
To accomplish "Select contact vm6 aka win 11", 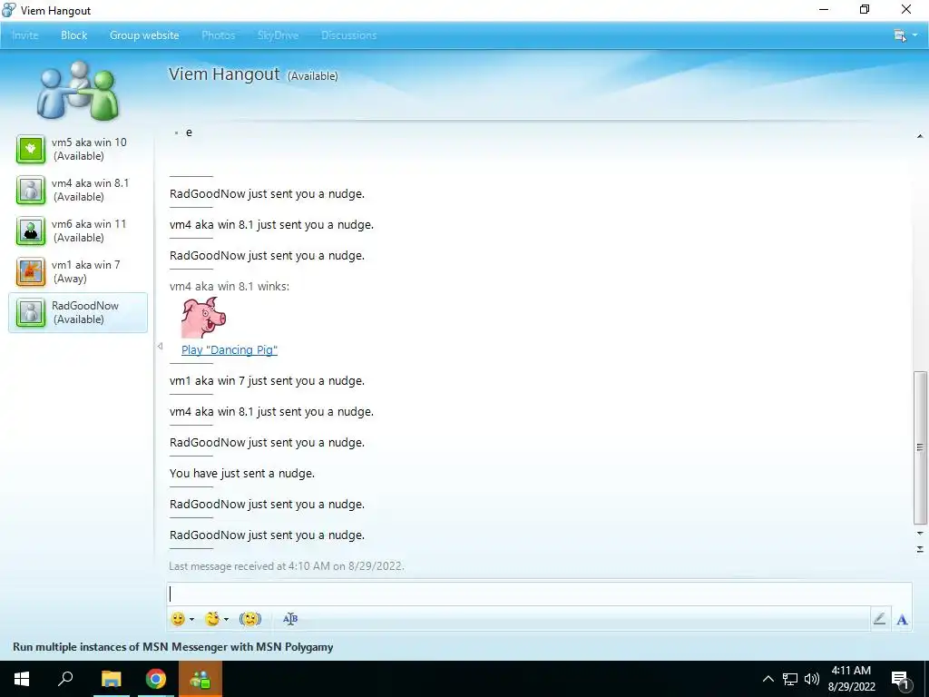I will [78, 231].
